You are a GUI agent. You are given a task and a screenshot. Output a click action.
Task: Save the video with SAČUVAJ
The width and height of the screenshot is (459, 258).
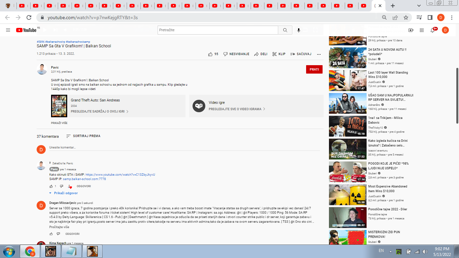[x=301, y=54]
